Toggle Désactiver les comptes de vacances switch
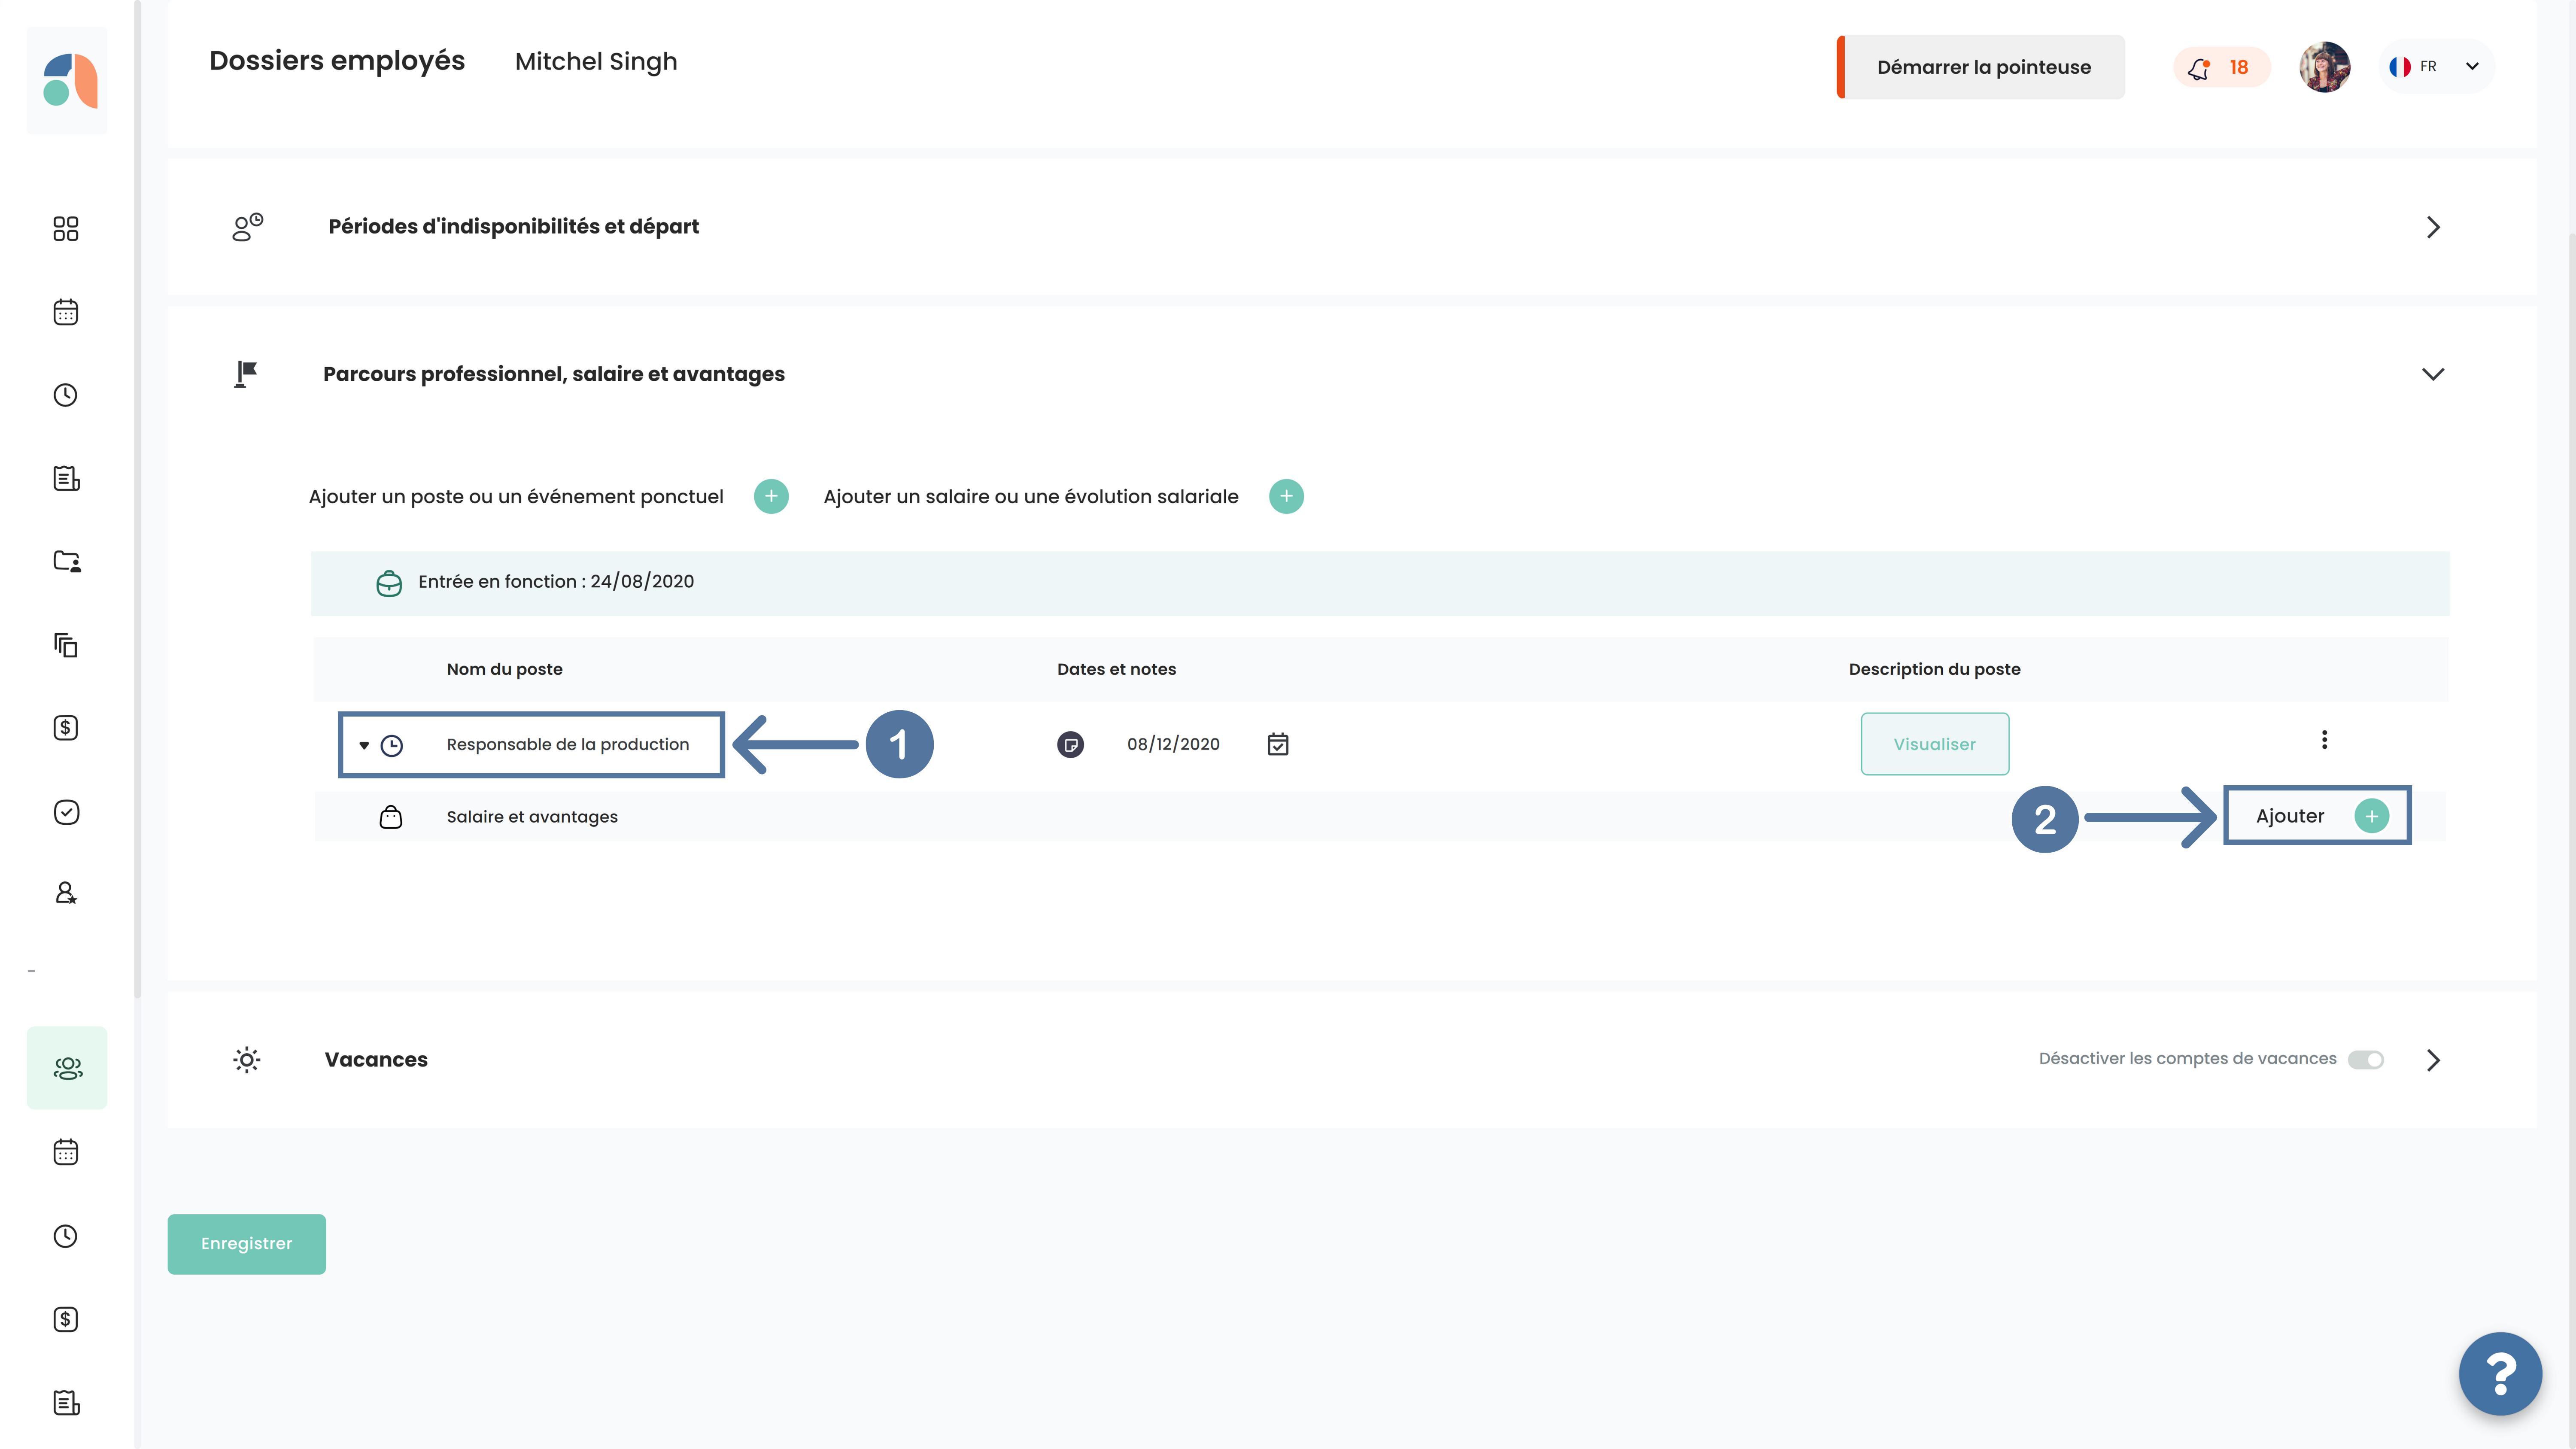Image resolution: width=2576 pixels, height=1449 pixels. 2366,1059
